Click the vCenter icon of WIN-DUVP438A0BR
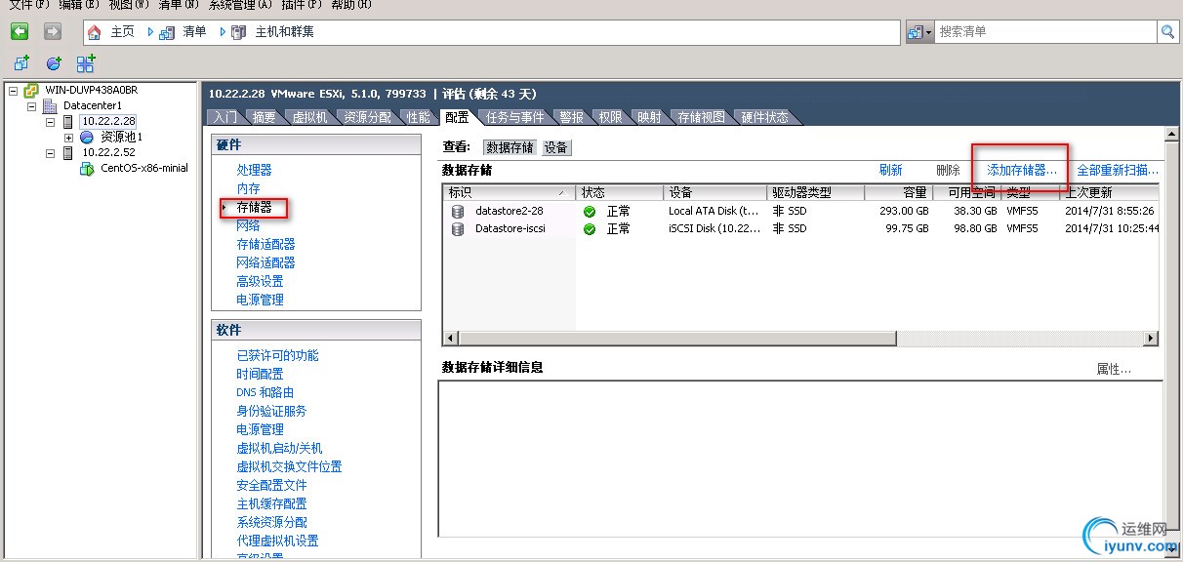The width and height of the screenshot is (1183, 562). coord(32,90)
